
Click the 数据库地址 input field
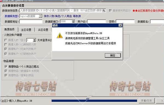[31, 22]
